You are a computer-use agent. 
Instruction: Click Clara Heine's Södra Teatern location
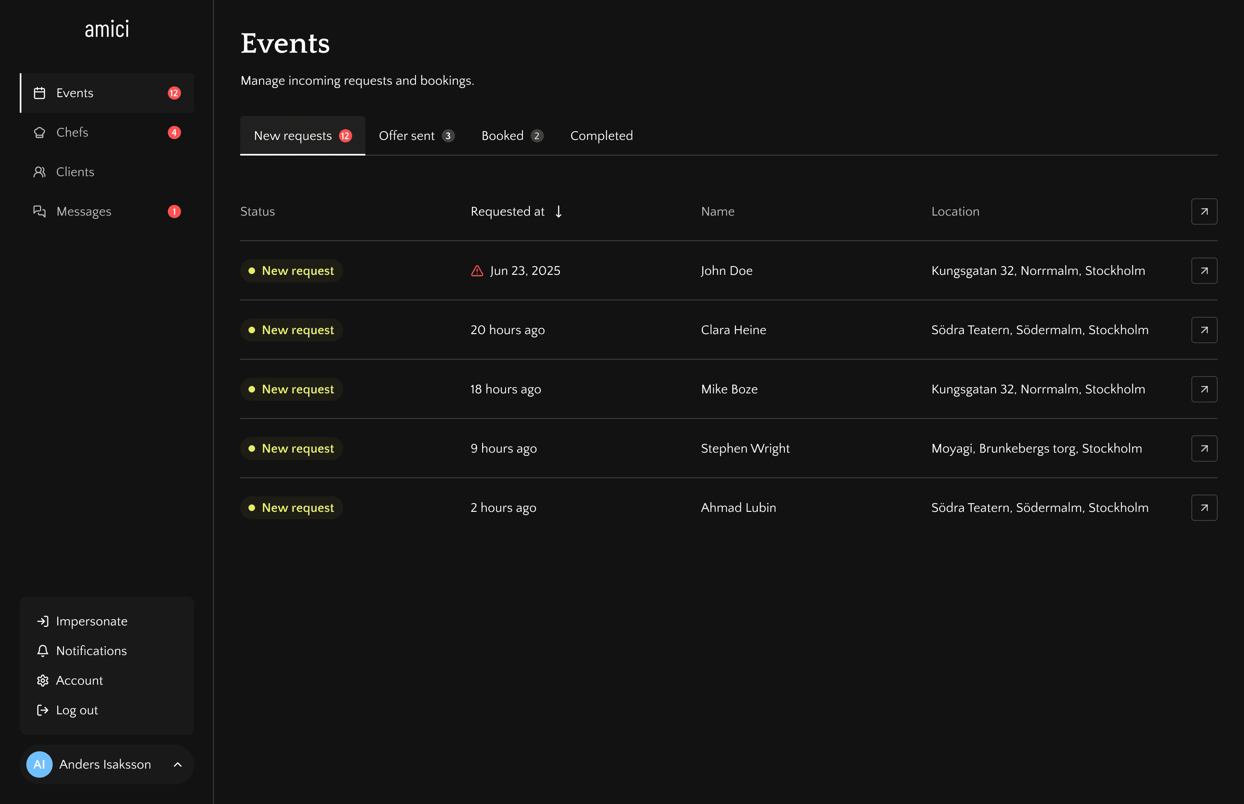coord(1040,330)
